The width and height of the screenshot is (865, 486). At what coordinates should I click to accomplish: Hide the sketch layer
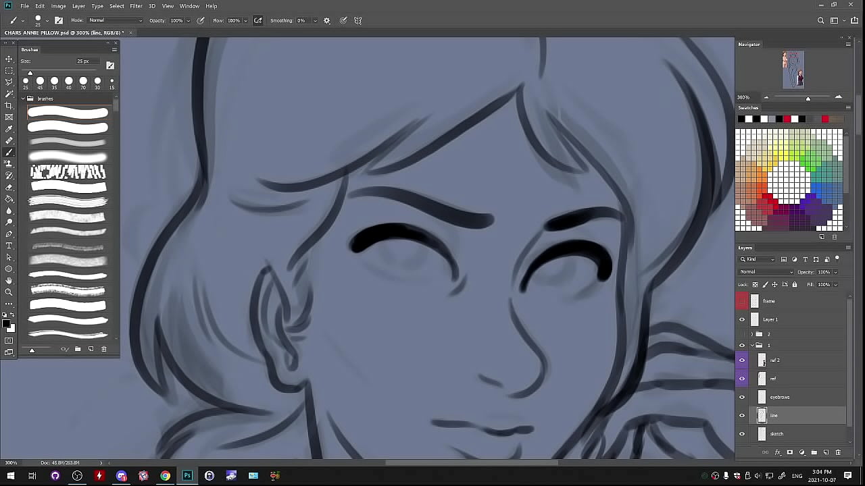coord(742,434)
